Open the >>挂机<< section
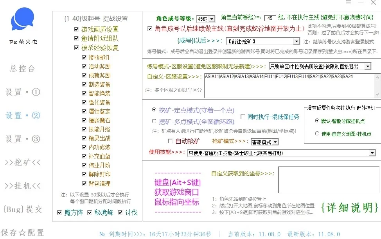 pyautogui.click(x=23, y=186)
